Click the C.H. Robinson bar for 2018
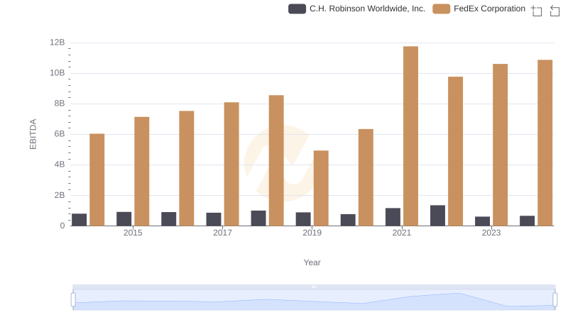The image size is (568, 327). click(x=258, y=218)
